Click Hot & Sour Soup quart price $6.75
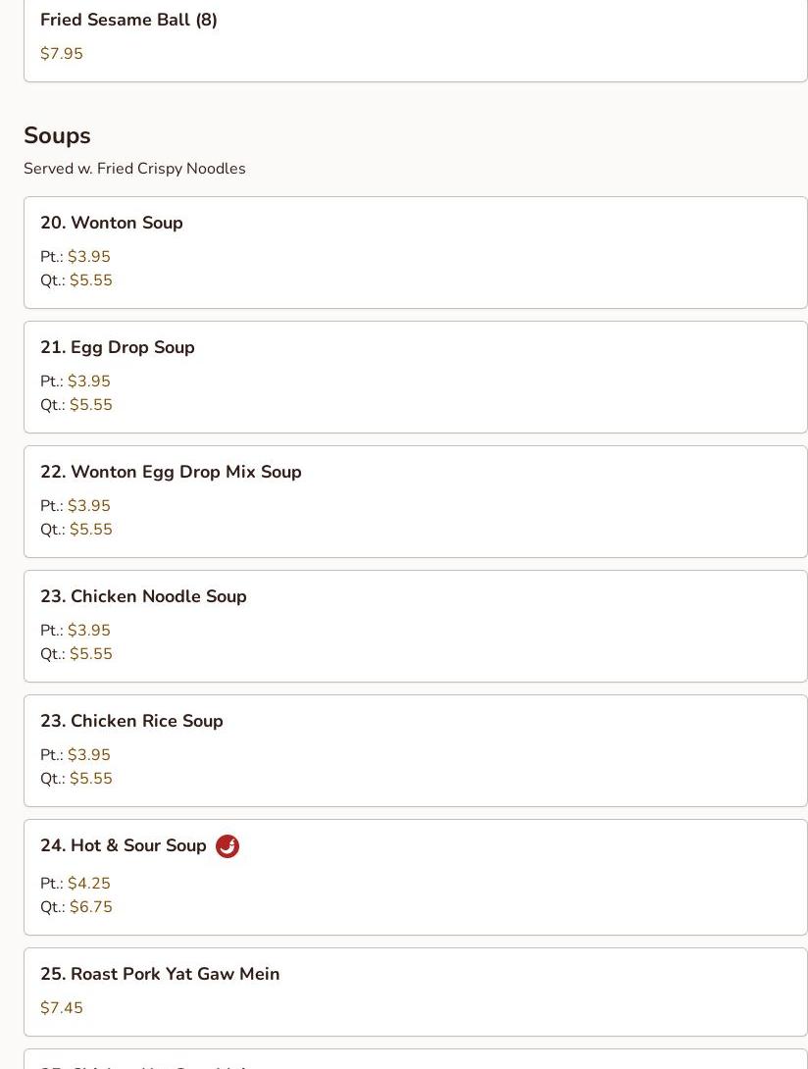 (x=90, y=907)
